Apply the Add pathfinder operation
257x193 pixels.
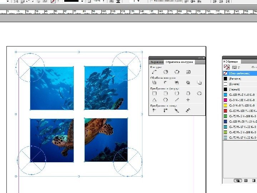154,83
